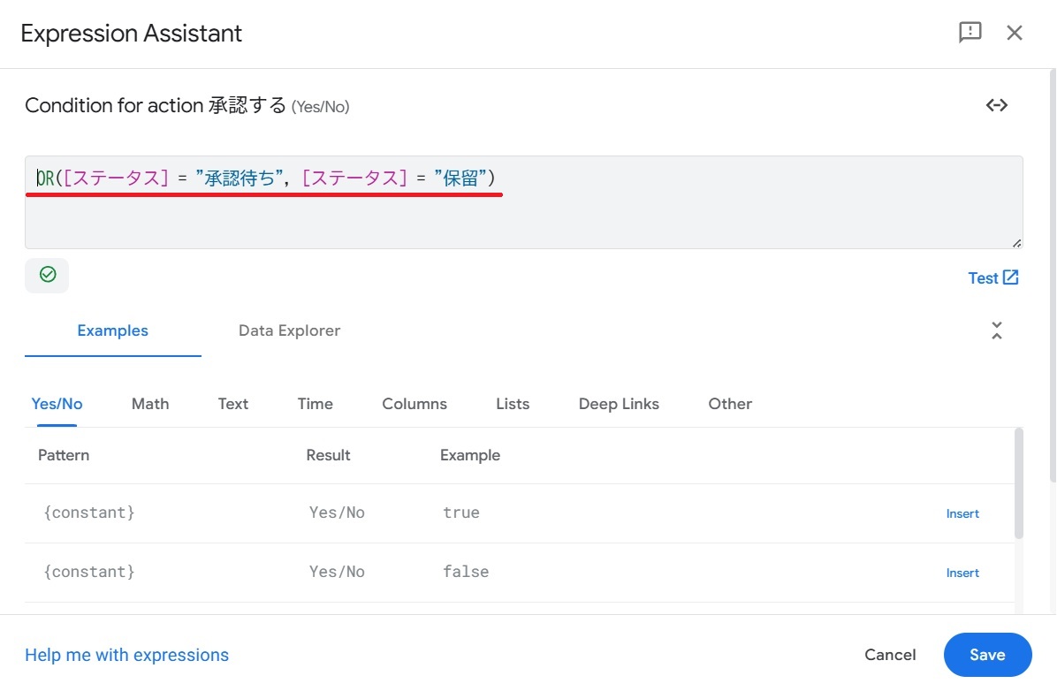Screen dimensions: 1057x691
Task: Switch to the Examples tab
Action: [x=113, y=330]
